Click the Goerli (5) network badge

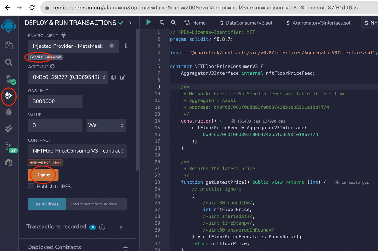pos(45,57)
